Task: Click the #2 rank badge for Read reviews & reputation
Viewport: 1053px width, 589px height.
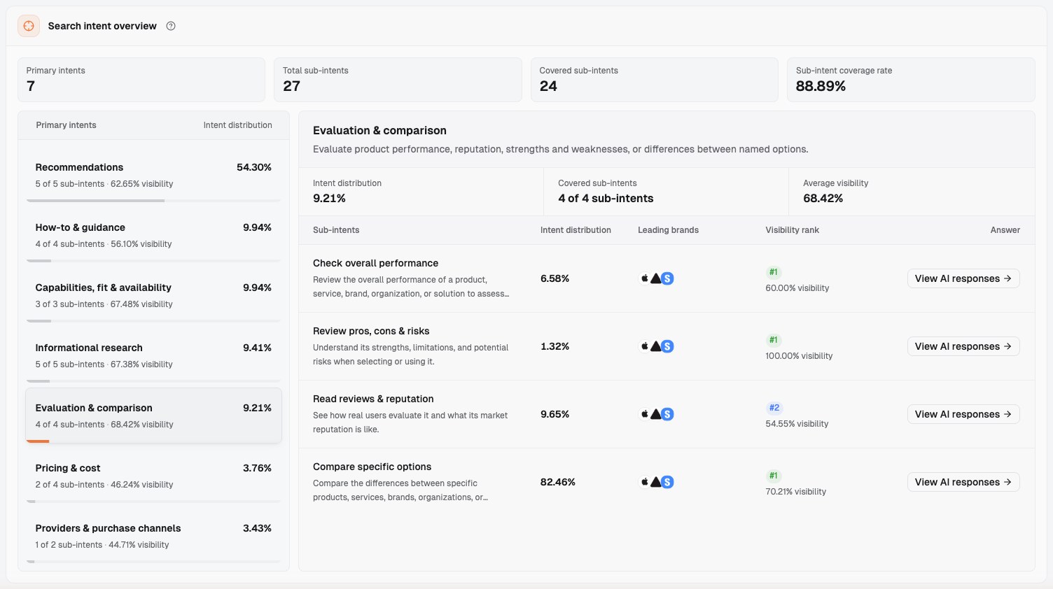Action: click(x=774, y=408)
